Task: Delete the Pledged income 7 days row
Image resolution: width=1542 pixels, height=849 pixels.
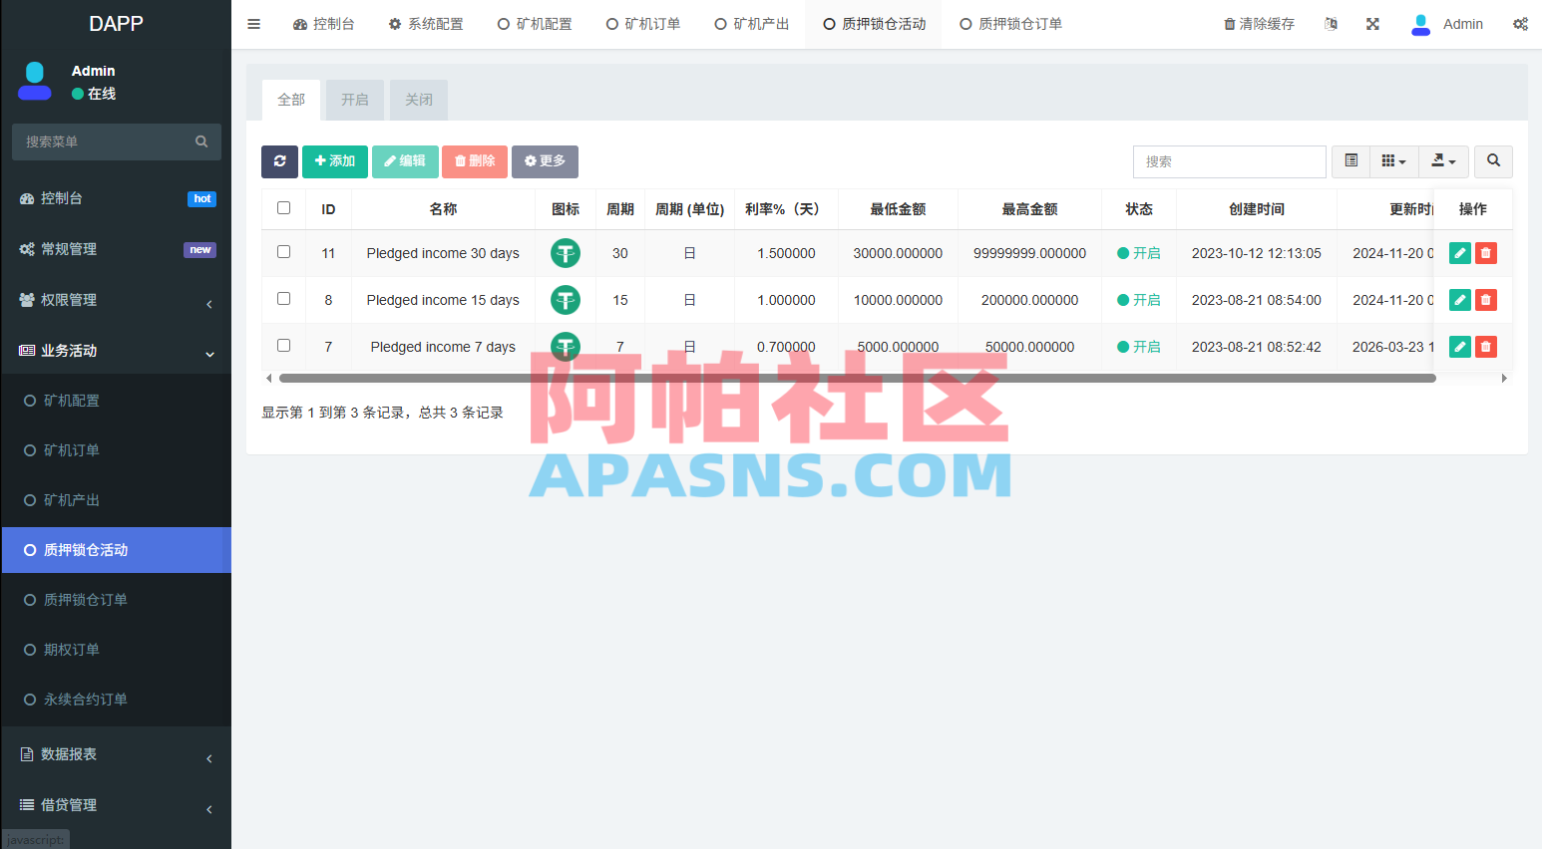Action: point(1486,347)
